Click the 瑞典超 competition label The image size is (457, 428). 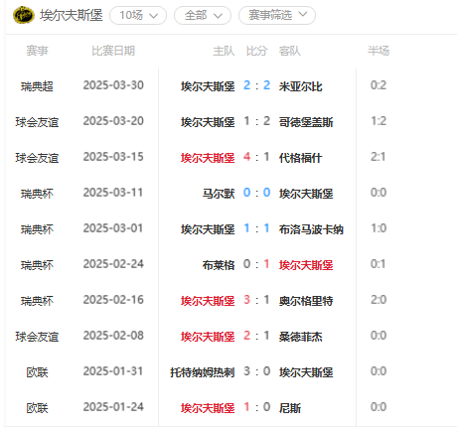click(x=37, y=86)
